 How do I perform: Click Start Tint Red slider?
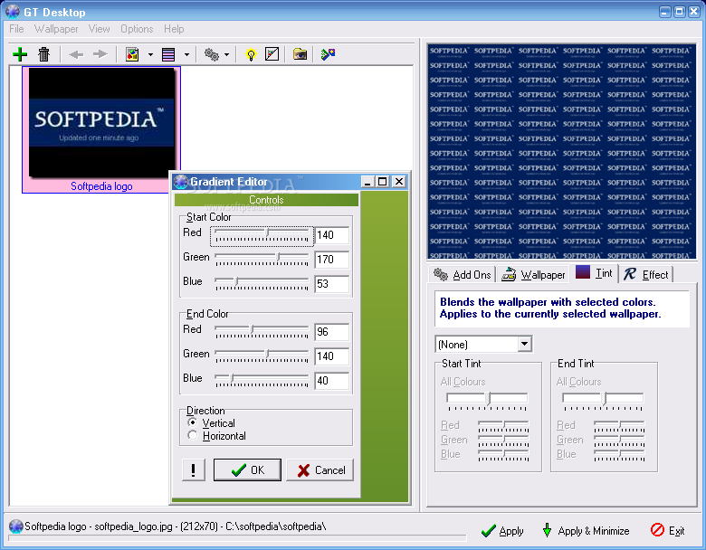503,426
